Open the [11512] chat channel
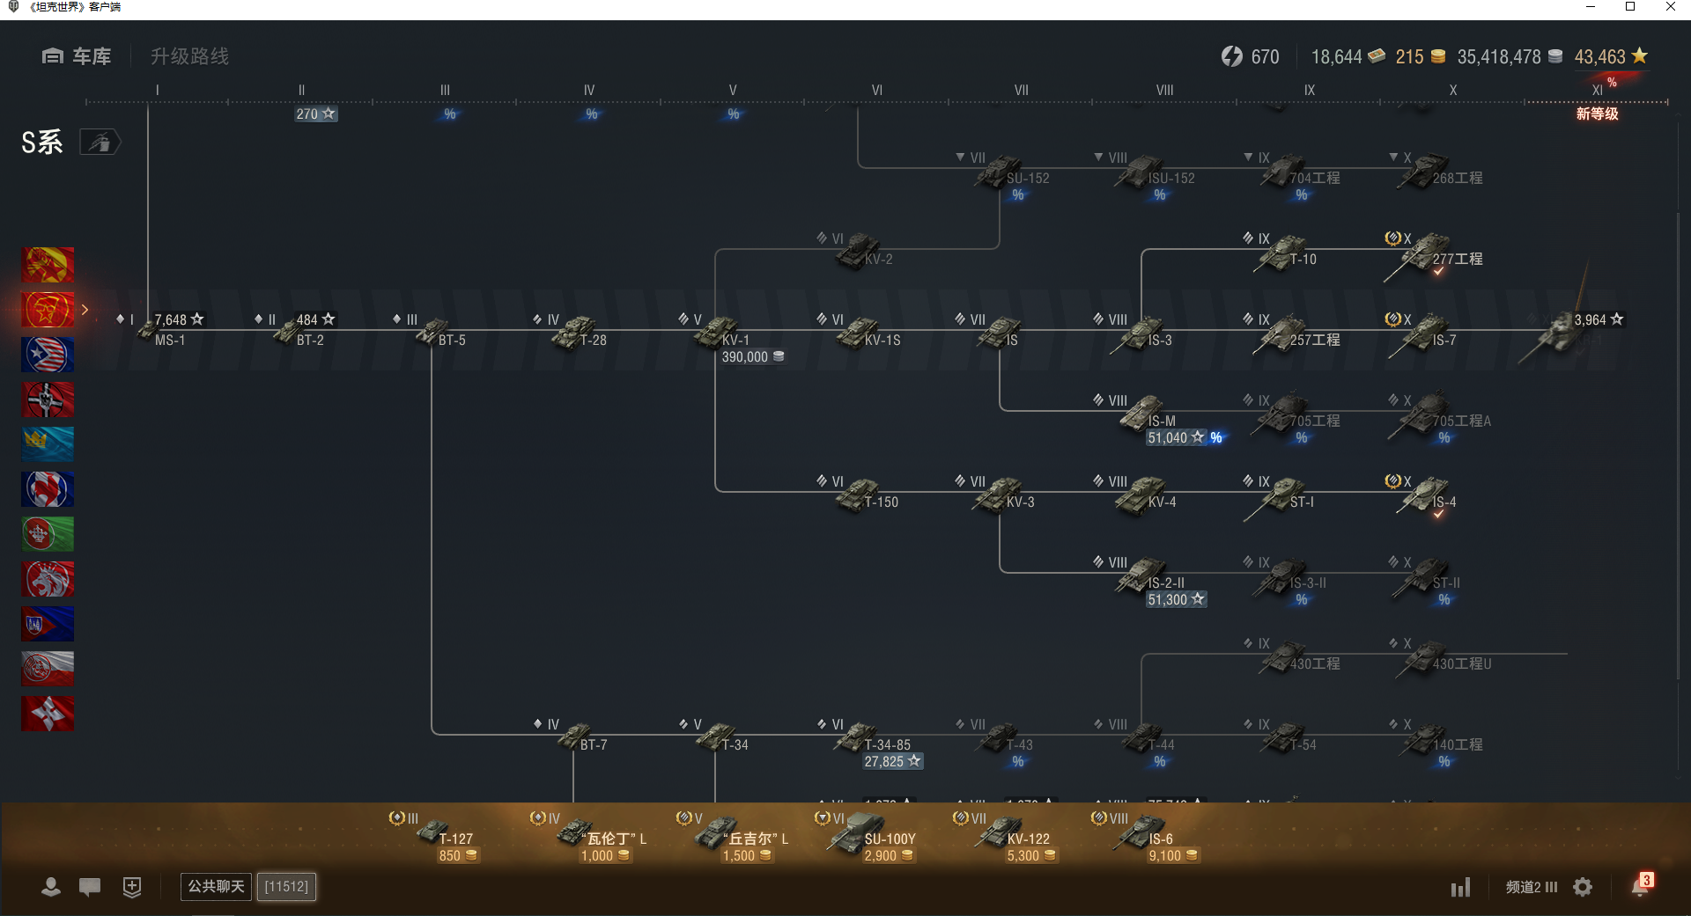 (x=286, y=886)
